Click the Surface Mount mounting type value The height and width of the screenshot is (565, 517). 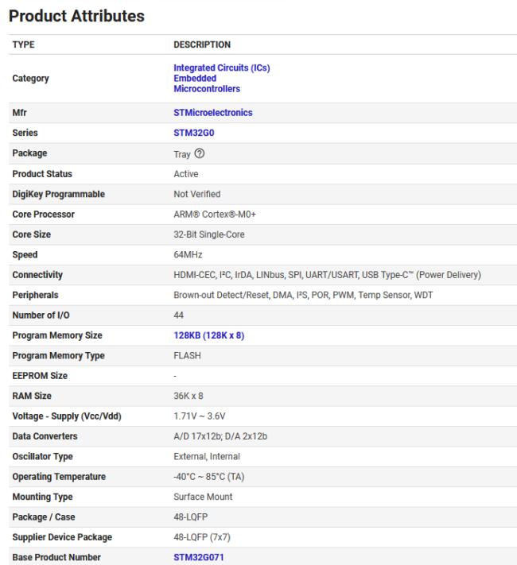pos(203,497)
